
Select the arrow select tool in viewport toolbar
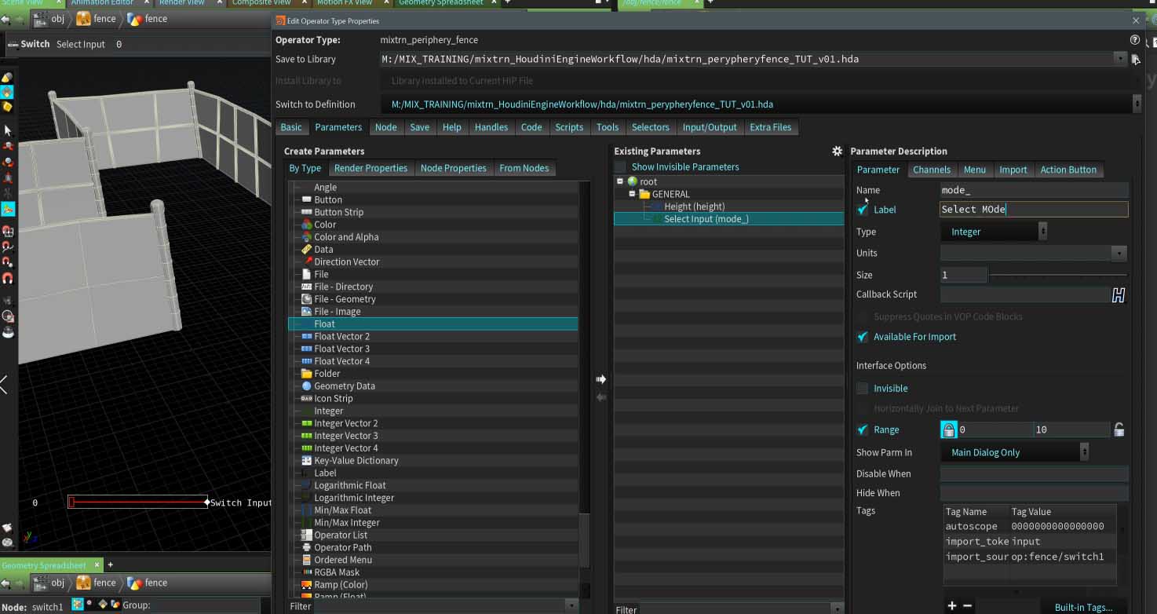(x=8, y=130)
